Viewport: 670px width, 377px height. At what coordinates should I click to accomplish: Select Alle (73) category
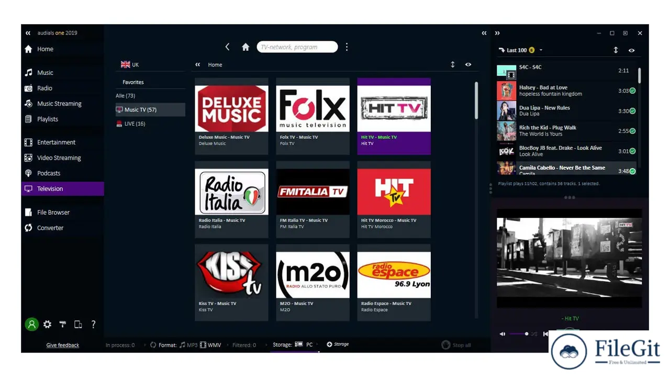point(126,96)
